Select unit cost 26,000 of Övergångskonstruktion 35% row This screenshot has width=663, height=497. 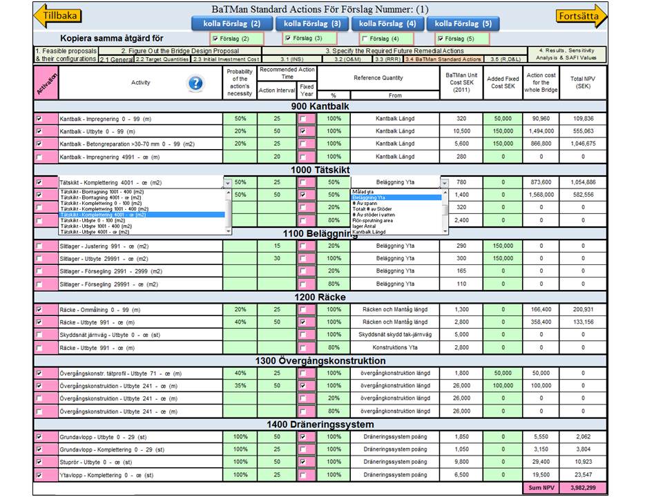click(461, 385)
